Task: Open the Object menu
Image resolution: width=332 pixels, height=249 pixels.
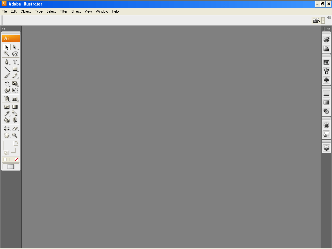Action: [x=26, y=11]
